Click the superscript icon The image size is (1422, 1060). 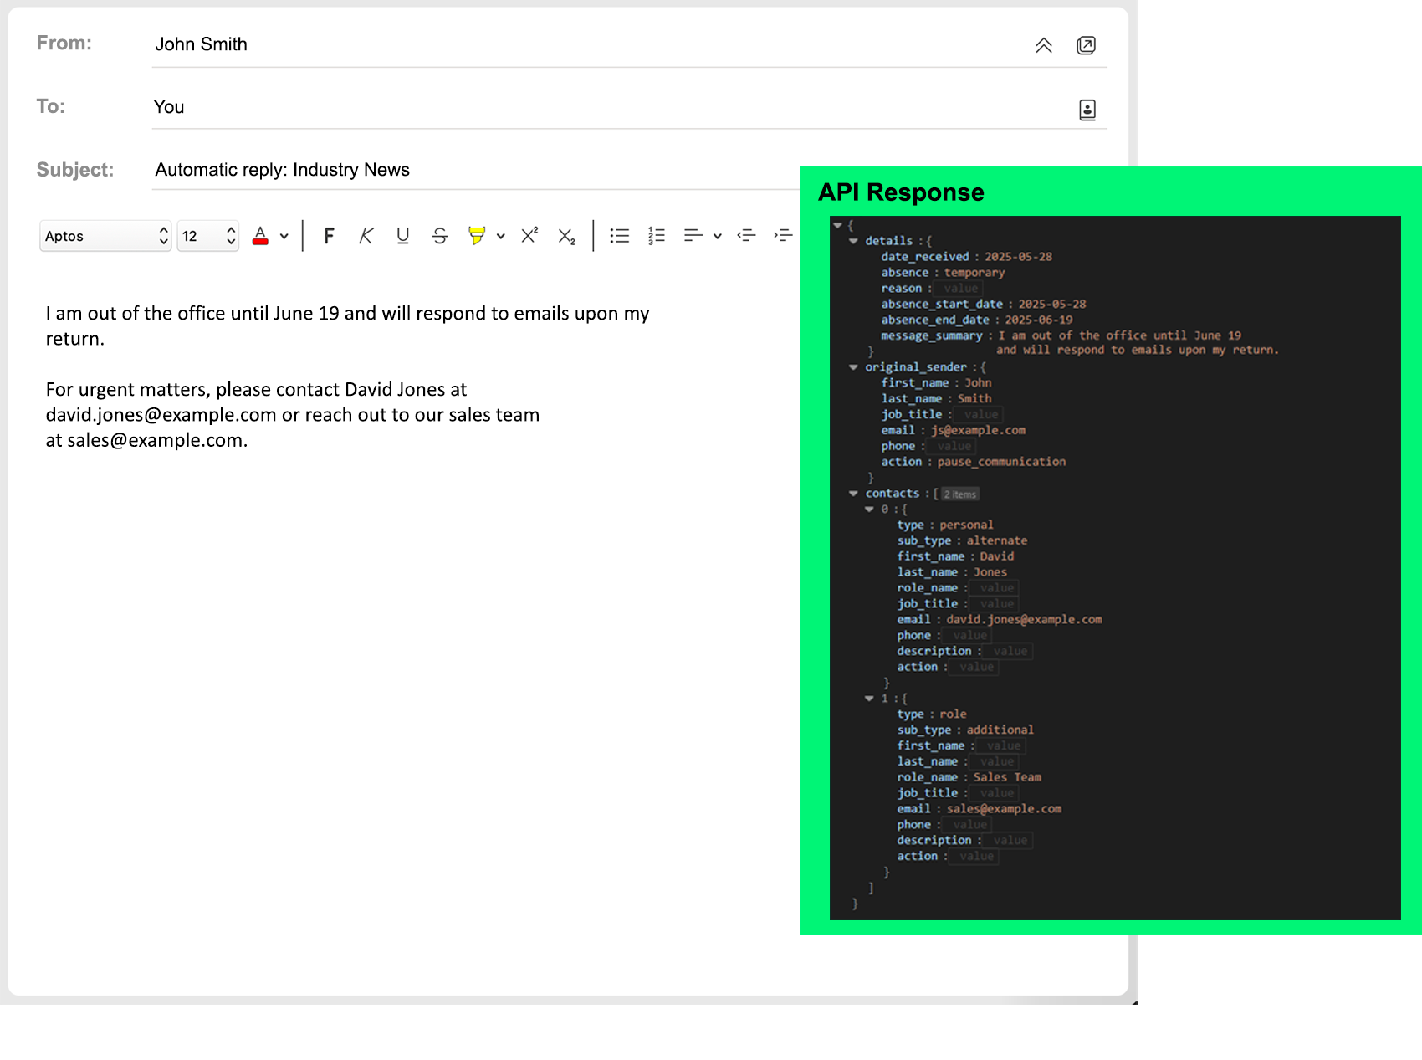coord(529,236)
